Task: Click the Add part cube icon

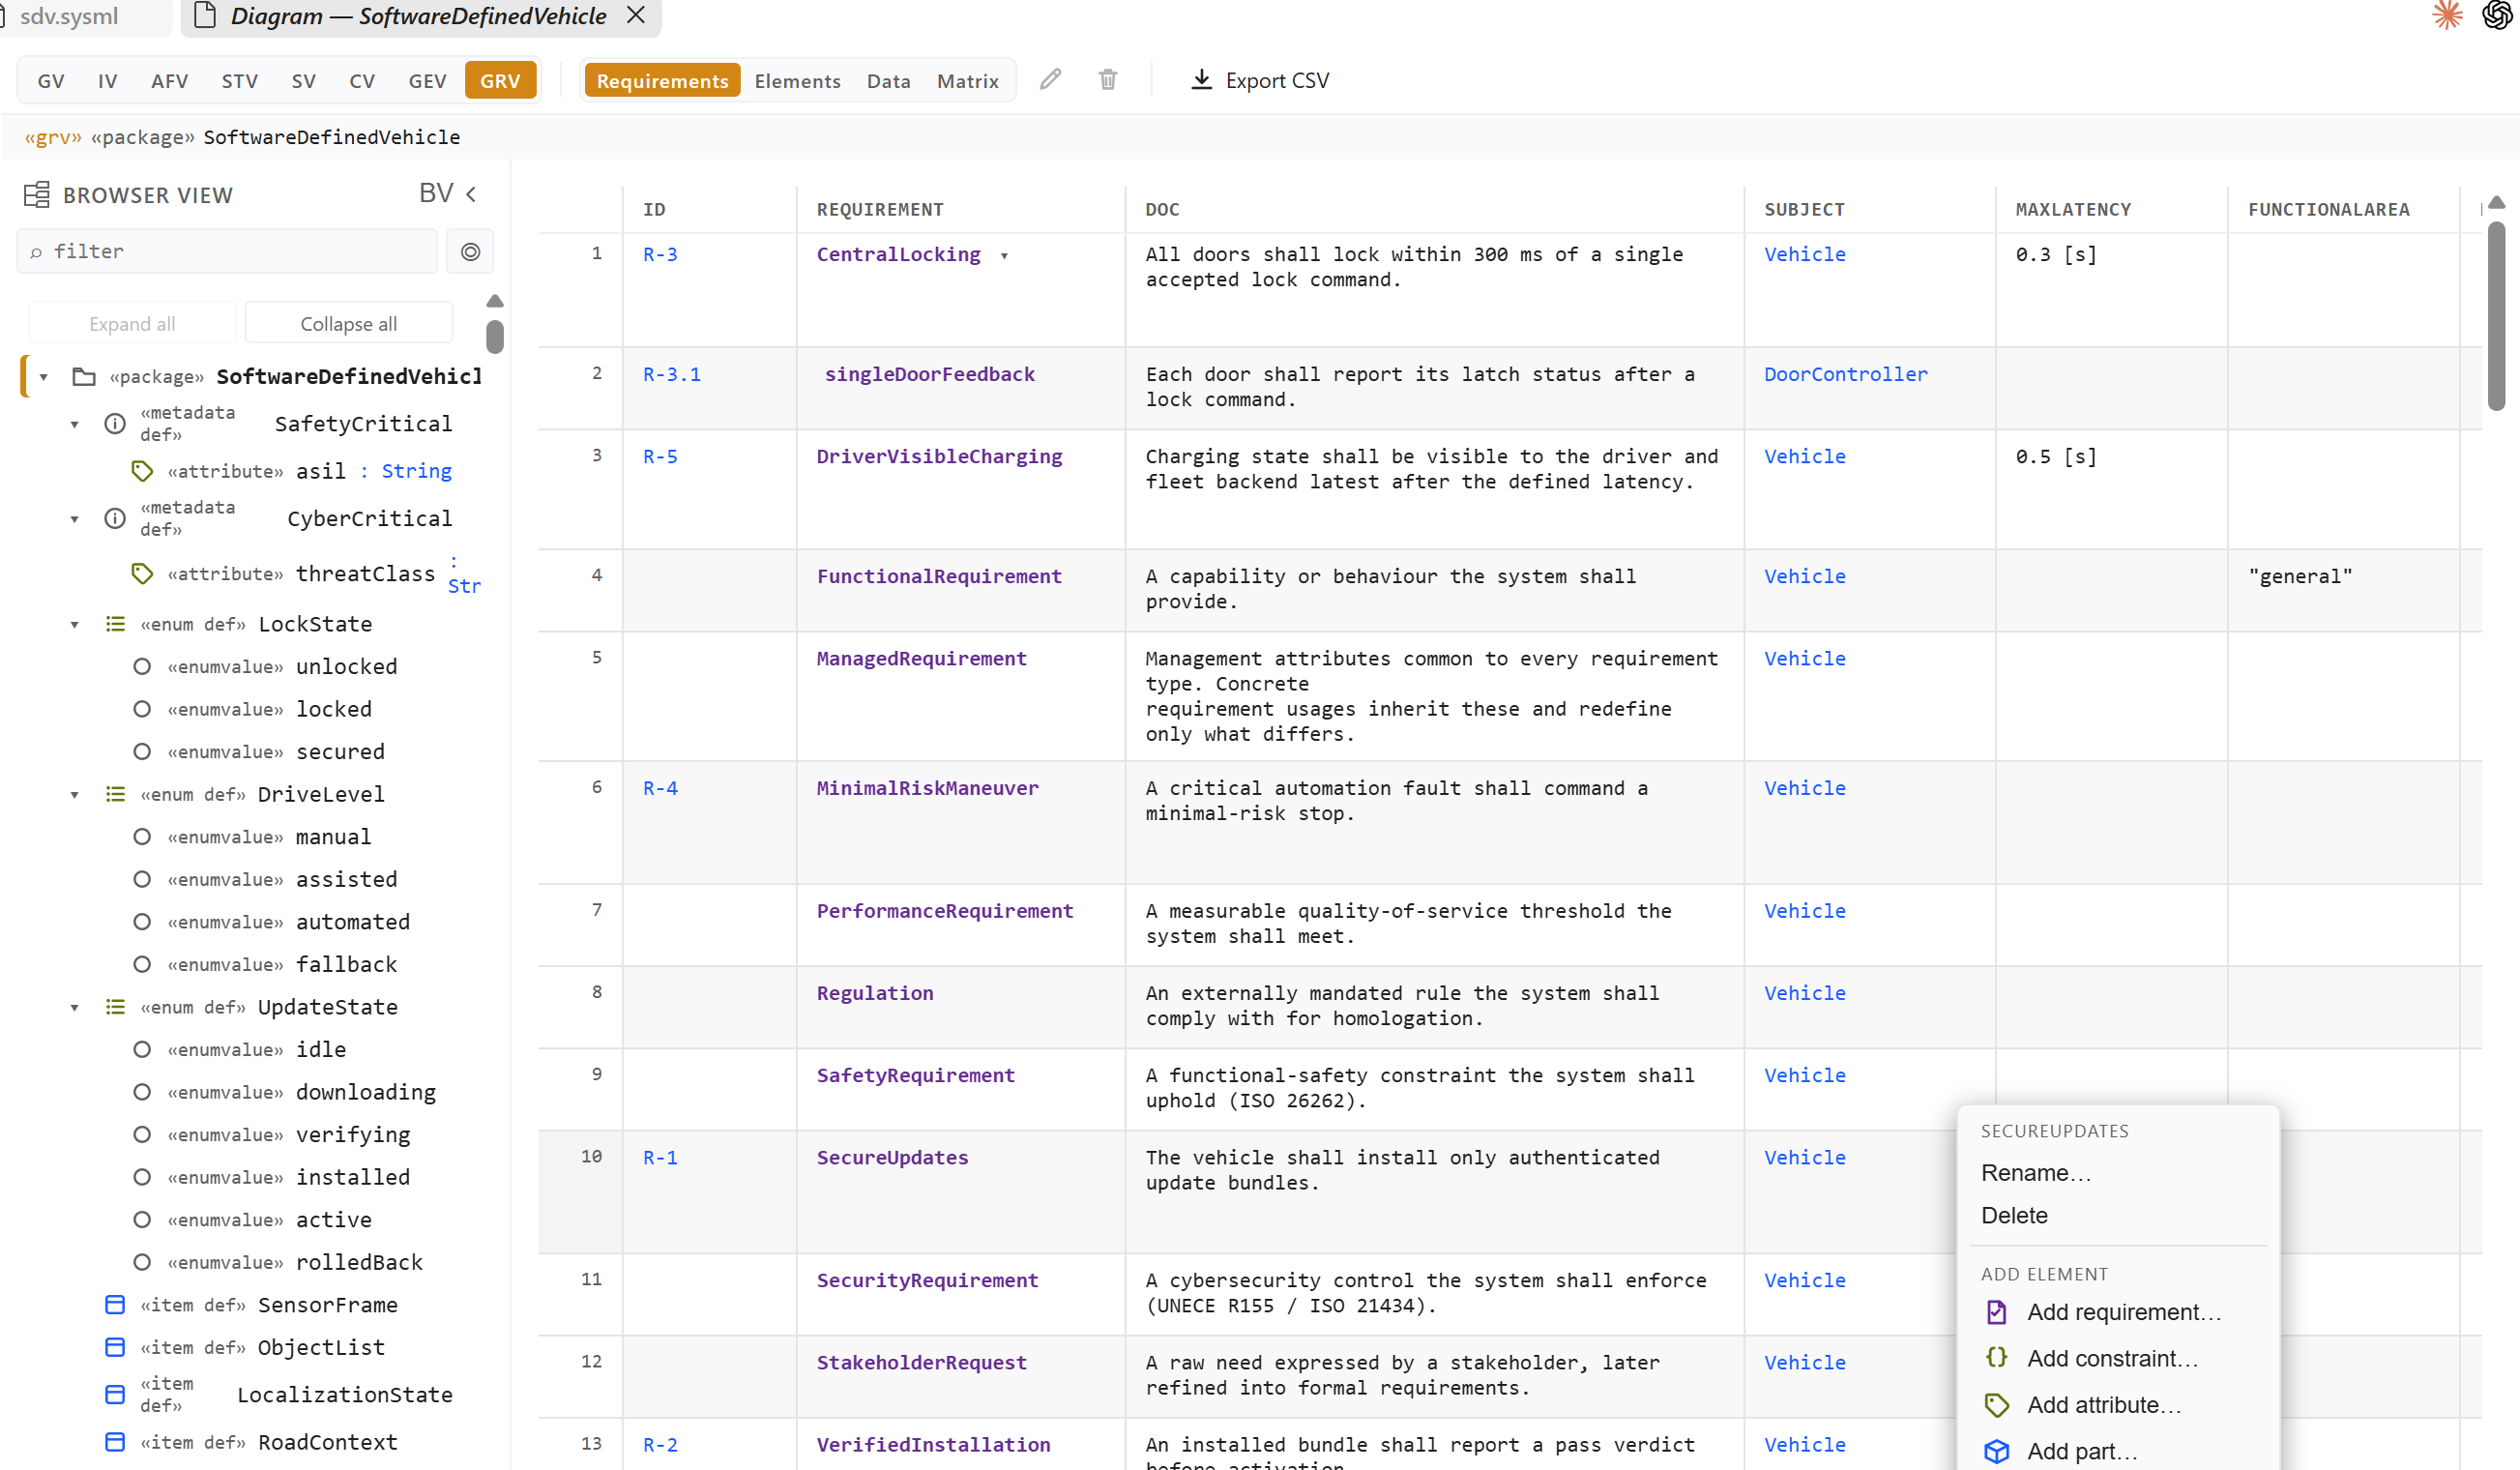Action: point(1996,1451)
